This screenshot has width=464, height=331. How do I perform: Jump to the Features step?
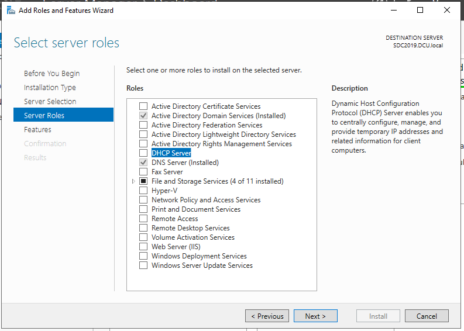(37, 130)
